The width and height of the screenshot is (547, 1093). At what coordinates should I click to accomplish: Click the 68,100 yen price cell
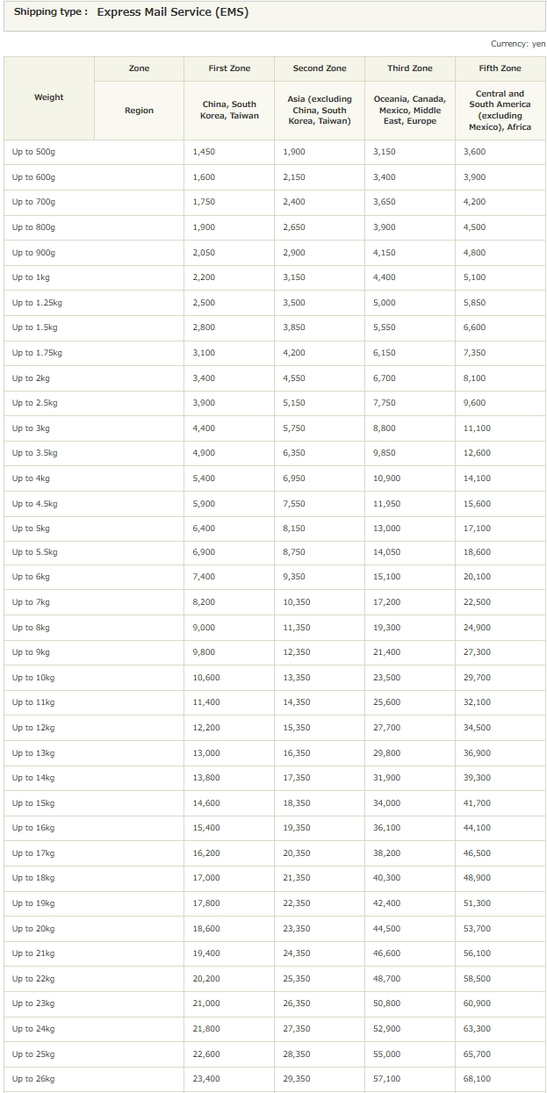pyautogui.click(x=477, y=1079)
